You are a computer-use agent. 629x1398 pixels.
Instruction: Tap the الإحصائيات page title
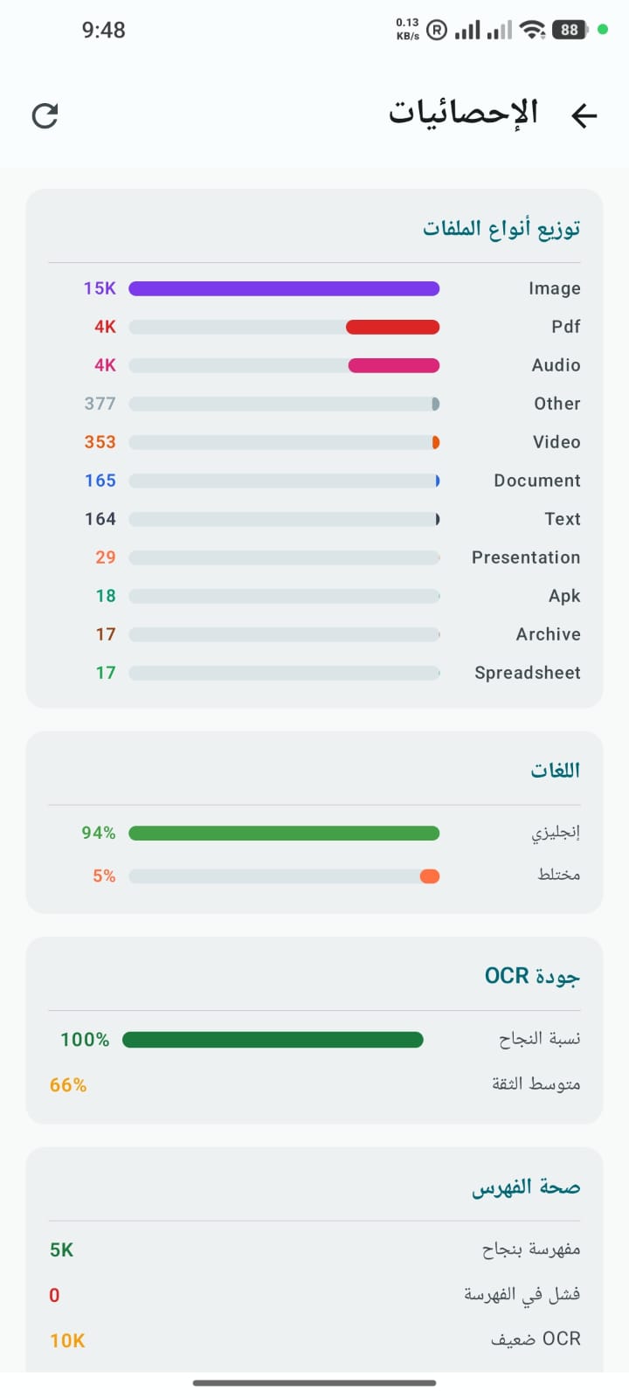464,114
